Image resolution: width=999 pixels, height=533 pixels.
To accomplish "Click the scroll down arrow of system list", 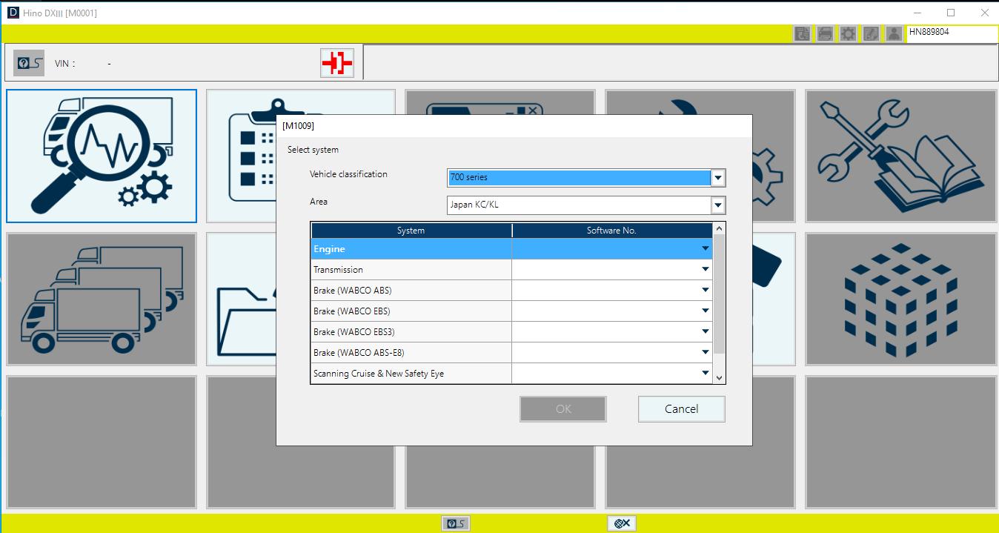I will pos(718,378).
